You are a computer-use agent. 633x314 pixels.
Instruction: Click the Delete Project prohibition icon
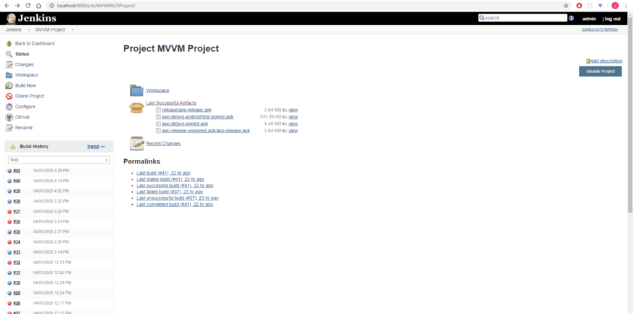(9, 96)
